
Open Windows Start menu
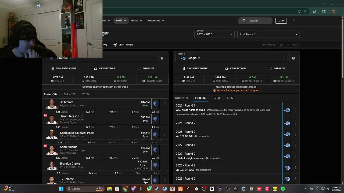(x=61, y=189)
